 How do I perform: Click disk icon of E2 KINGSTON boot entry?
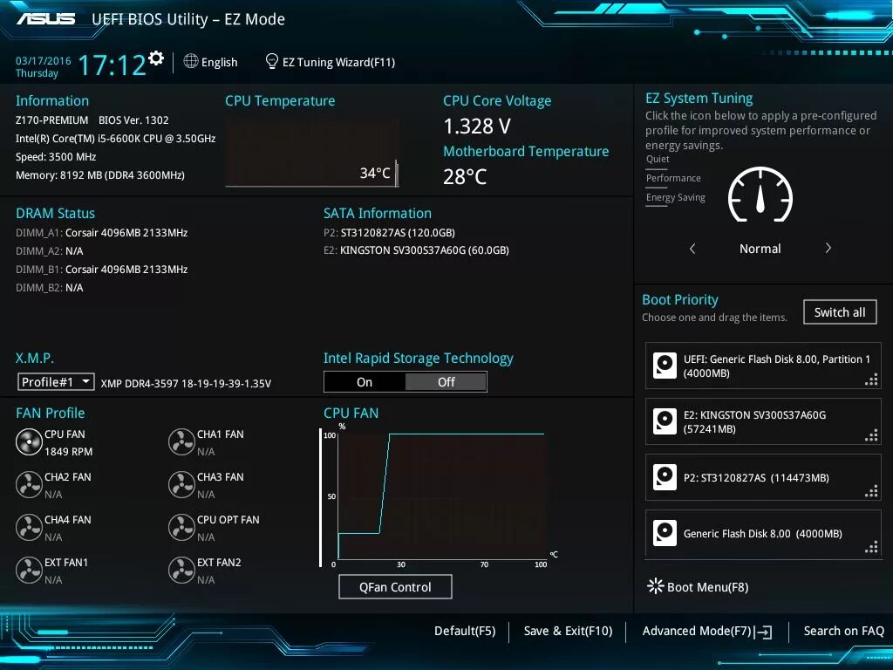tap(665, 421)
